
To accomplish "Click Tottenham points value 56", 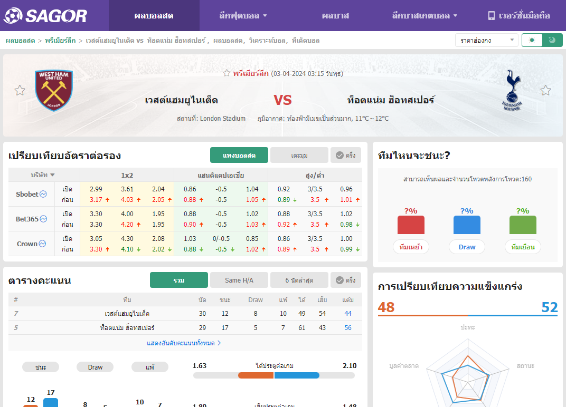I will point(348,328).
